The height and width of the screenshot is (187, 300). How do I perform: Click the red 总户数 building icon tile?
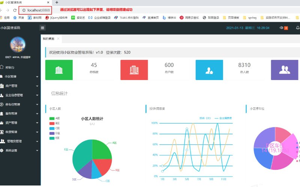[x=134, y=70]
